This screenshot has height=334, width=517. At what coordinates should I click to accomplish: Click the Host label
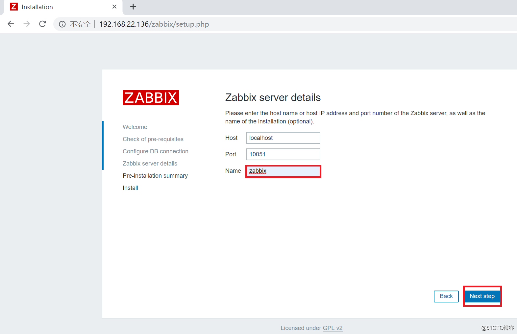(231, 138)
